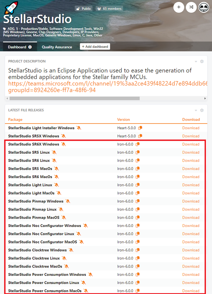Sort releases by Version column header
212x294 pixels.
[x=123, y=119]
